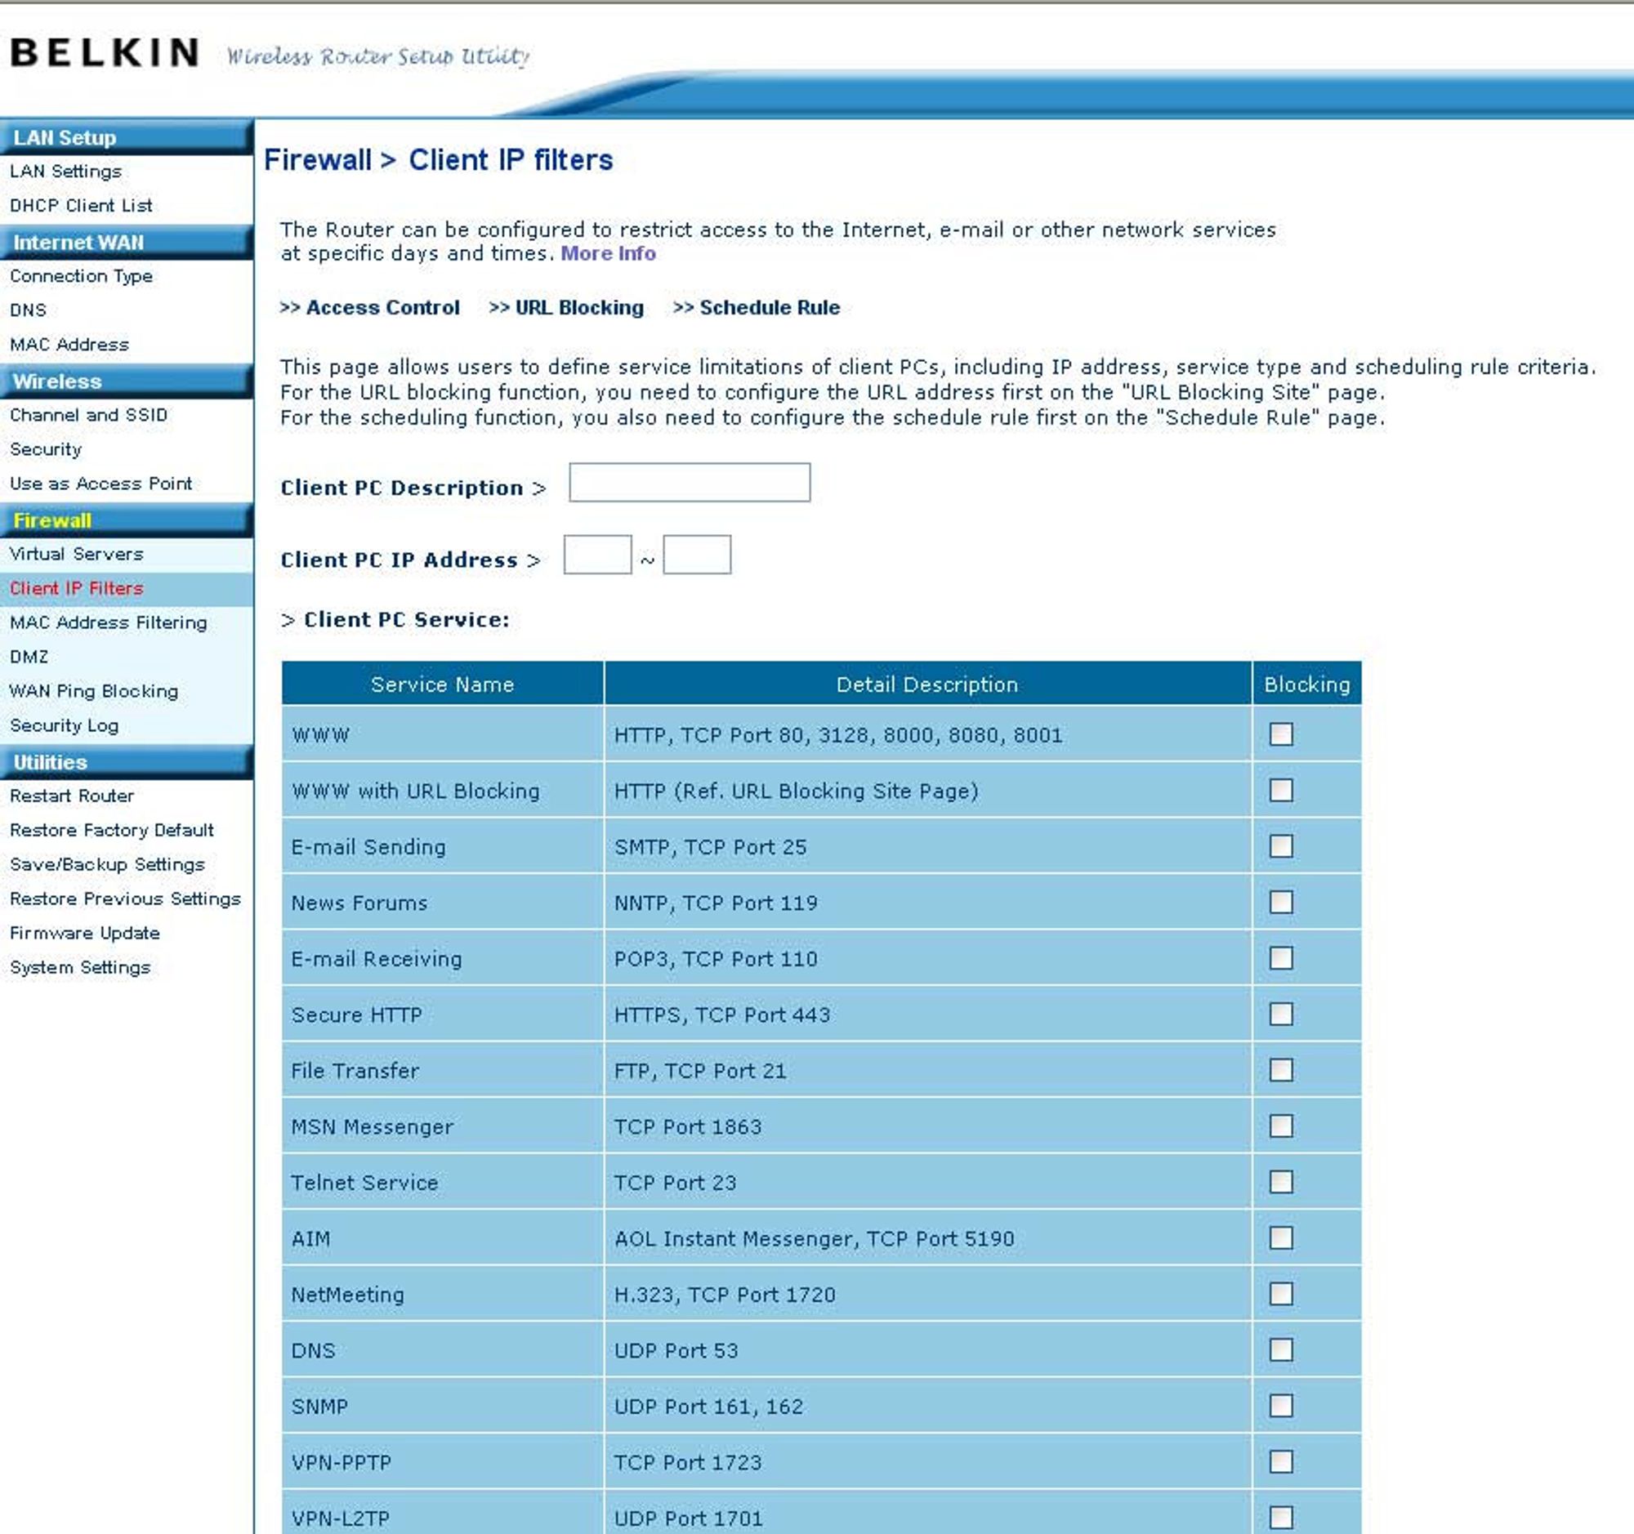1634x1534 pixels.
Task: Click the Wireless section header
Action: 127,381
